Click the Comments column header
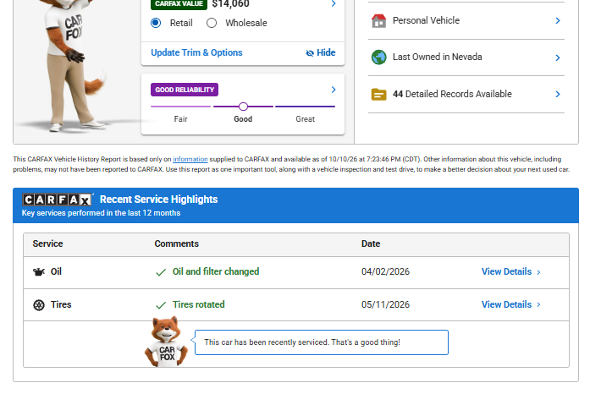Image resolution: width=590 pixels, height=394 pixels. (176, 244)
